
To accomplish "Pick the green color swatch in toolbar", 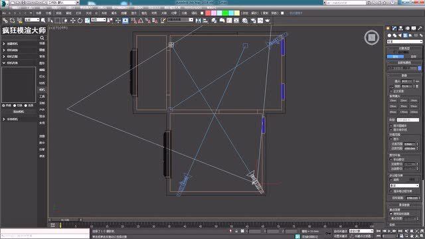I will coord(225,13).
